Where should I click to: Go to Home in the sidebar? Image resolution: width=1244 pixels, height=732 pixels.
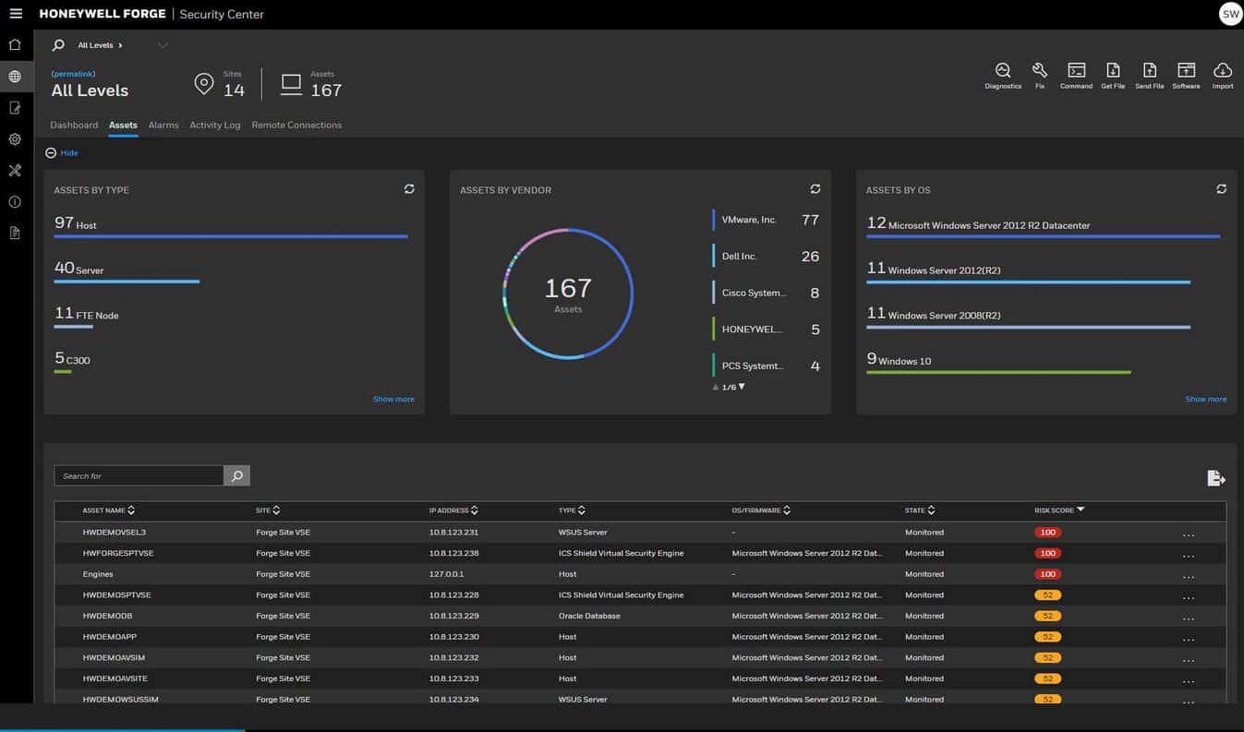coord(15,44)
